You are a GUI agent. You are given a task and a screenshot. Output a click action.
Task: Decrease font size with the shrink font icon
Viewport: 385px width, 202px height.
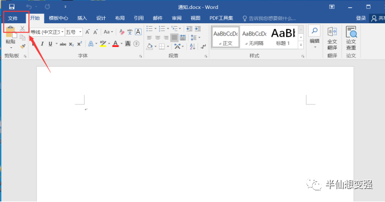[96, 32]
